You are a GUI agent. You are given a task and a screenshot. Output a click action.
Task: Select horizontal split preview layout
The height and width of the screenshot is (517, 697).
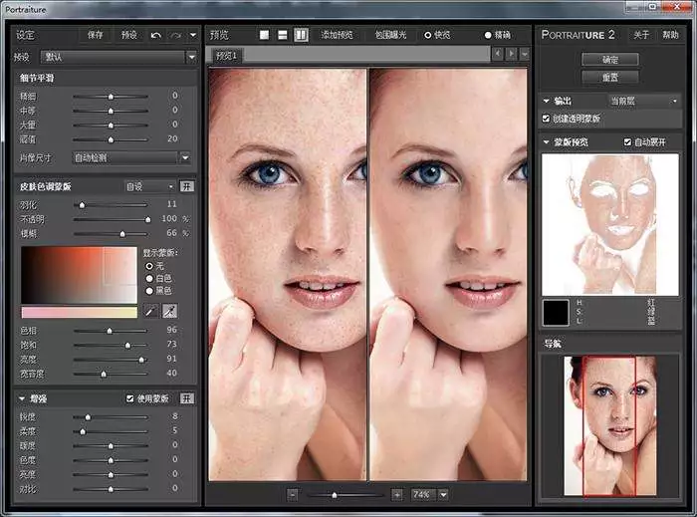pos(283,35)
